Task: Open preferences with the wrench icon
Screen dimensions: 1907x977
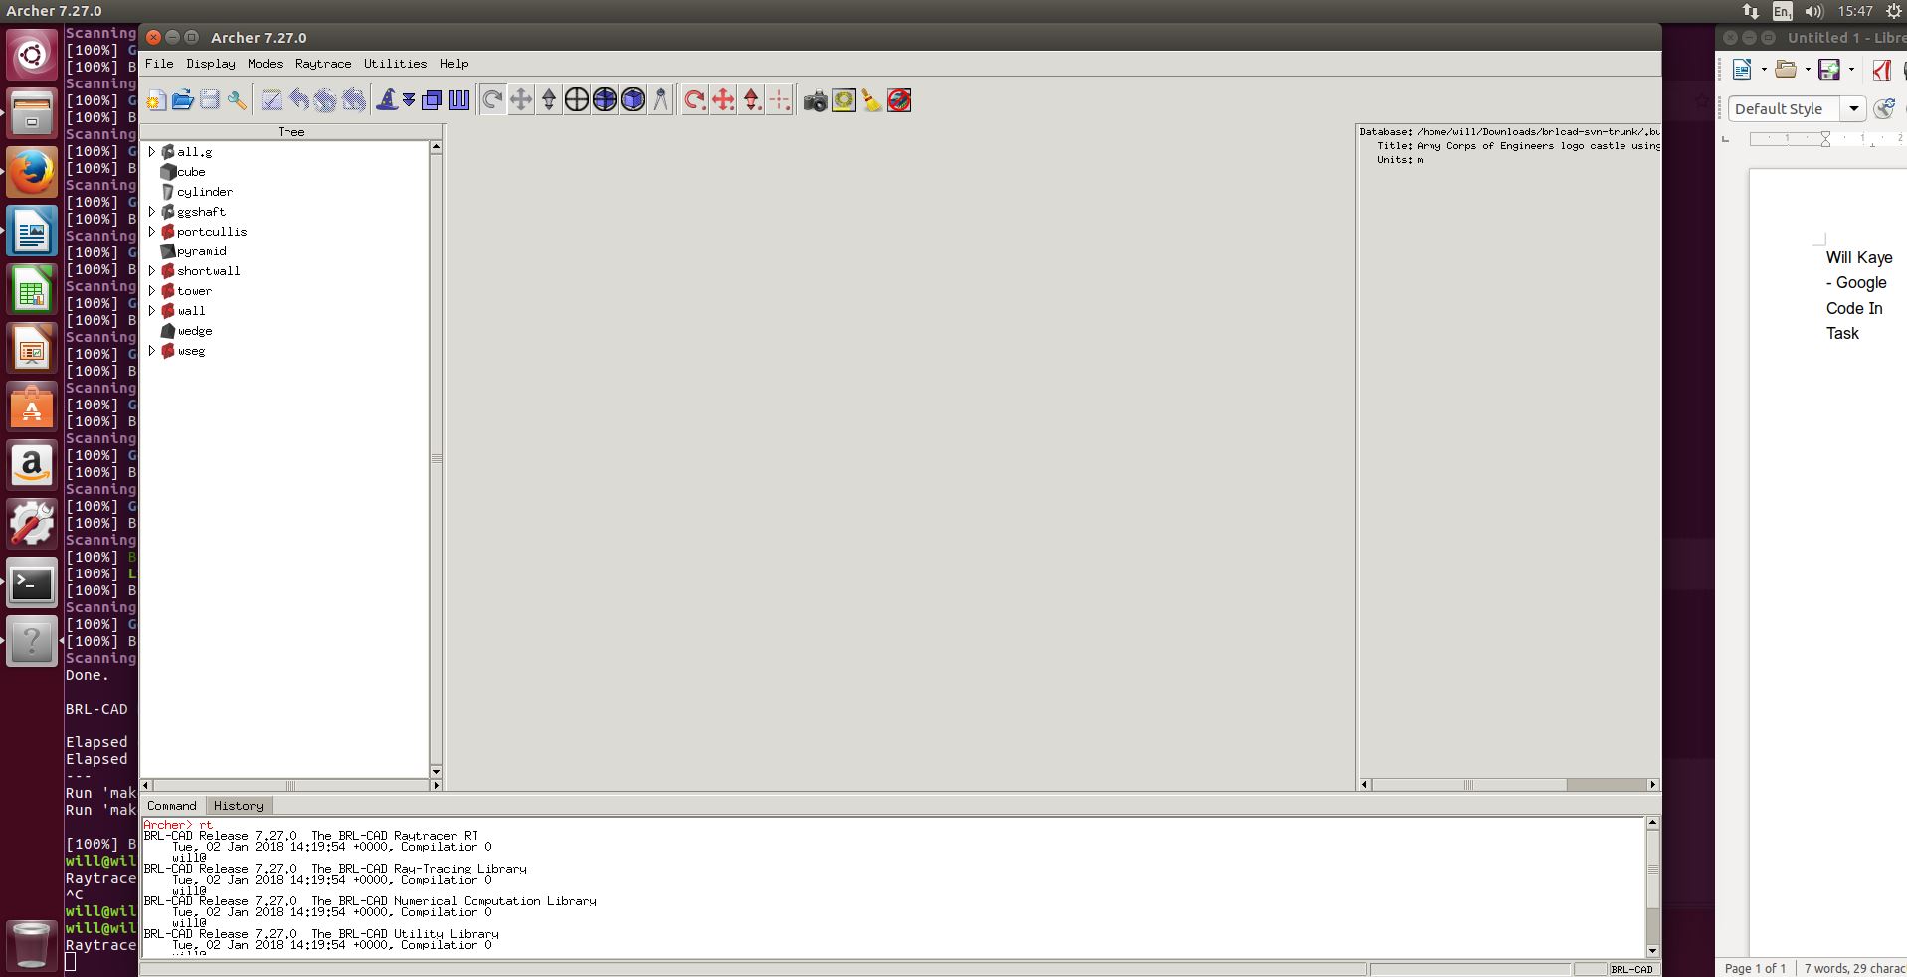Action: [237, 100]
